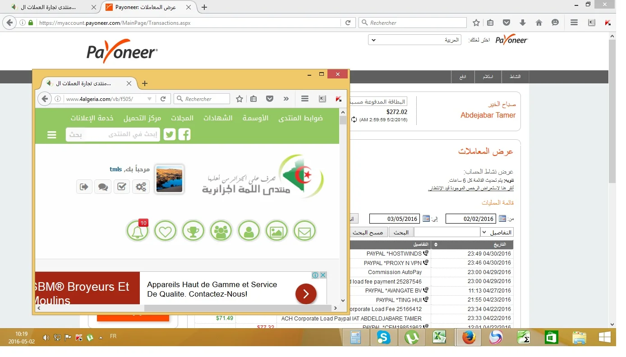Screen dimensions: 626x357
Task: Click the مسح البحث clear search button
Action: pyautogui.click(x=368, y=232)
